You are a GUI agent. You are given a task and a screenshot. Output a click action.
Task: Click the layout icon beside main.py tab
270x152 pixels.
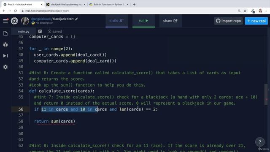(40, 31)
